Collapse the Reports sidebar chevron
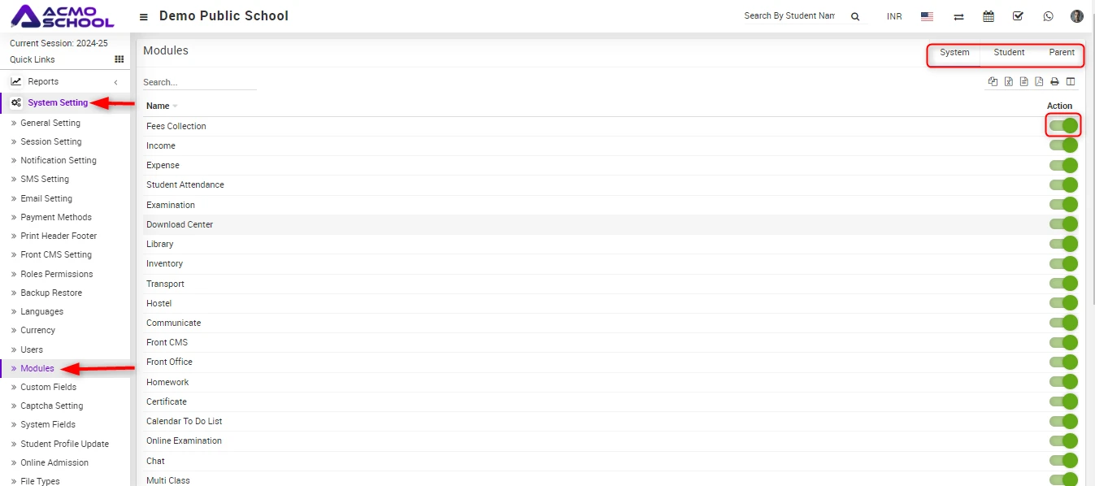 click(115, 82)
